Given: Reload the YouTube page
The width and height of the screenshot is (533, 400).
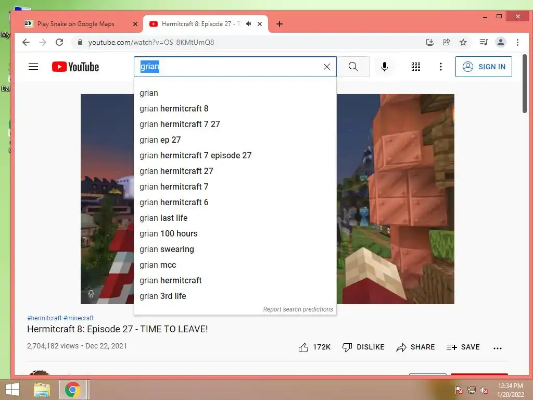Looking at the screenshot, I should click(x=59, y=42).
